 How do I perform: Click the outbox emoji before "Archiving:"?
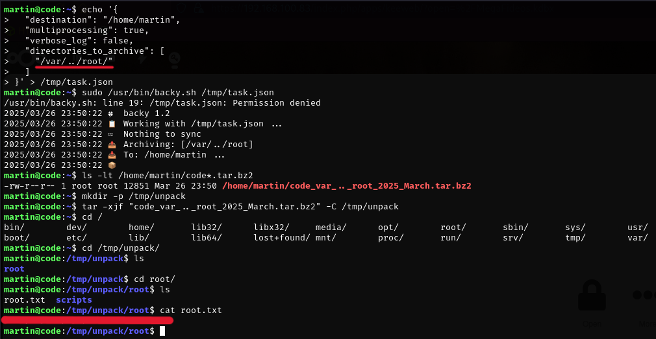click(x=112, y=145)
